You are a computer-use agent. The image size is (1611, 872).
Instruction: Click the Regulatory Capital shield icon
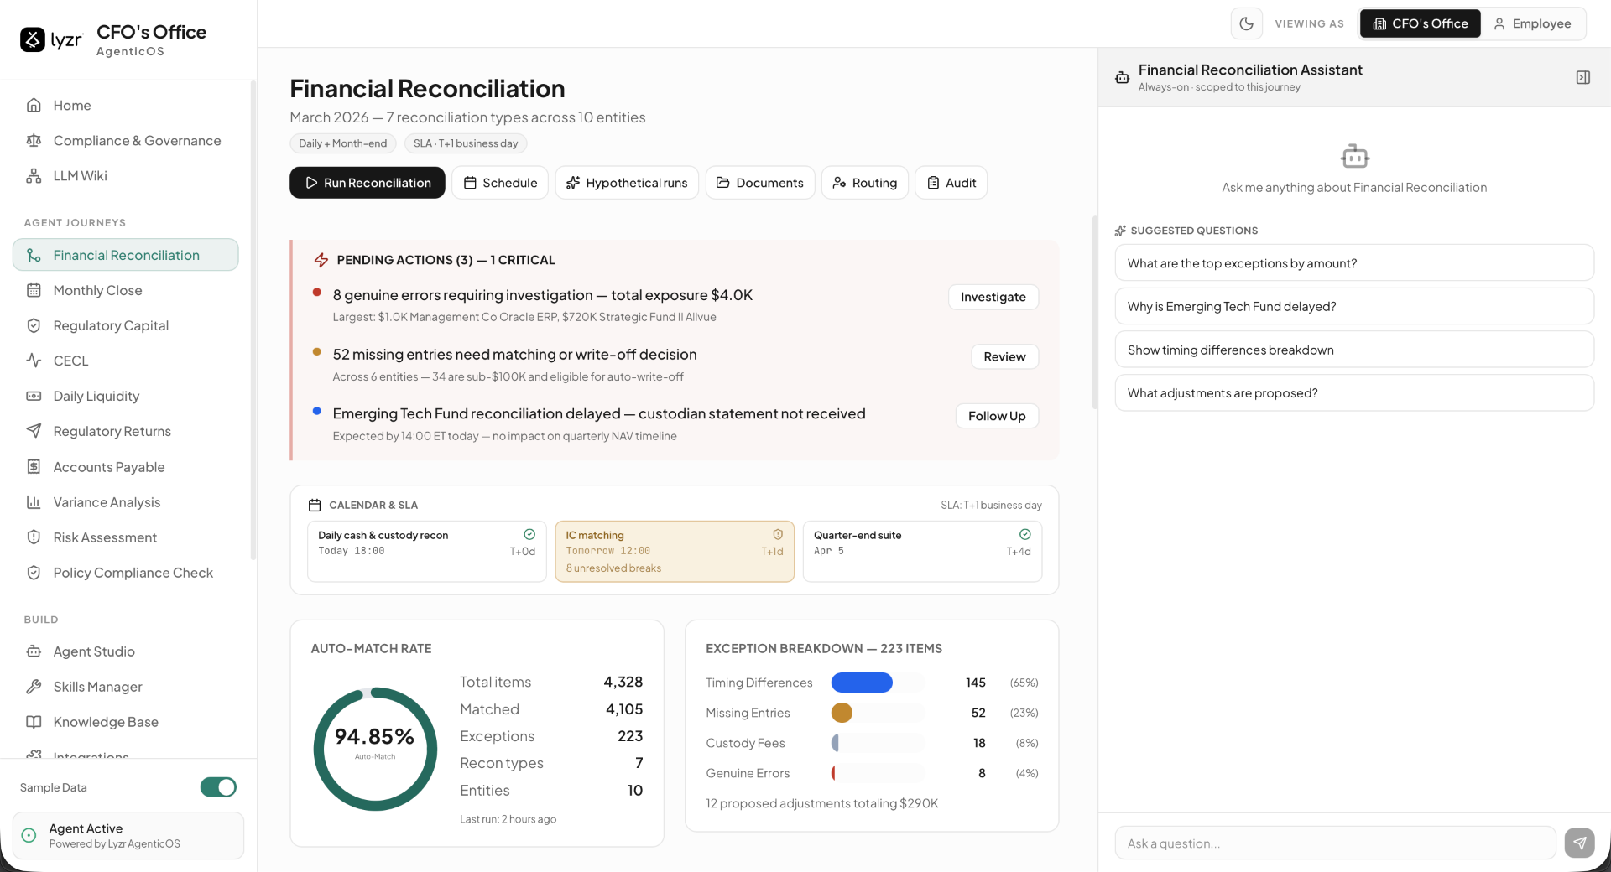point(34,325)
